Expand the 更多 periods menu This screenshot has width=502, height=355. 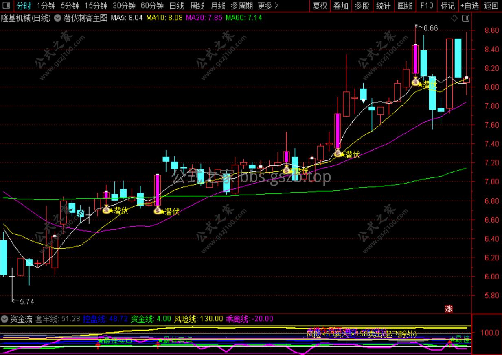click(268, 6)
